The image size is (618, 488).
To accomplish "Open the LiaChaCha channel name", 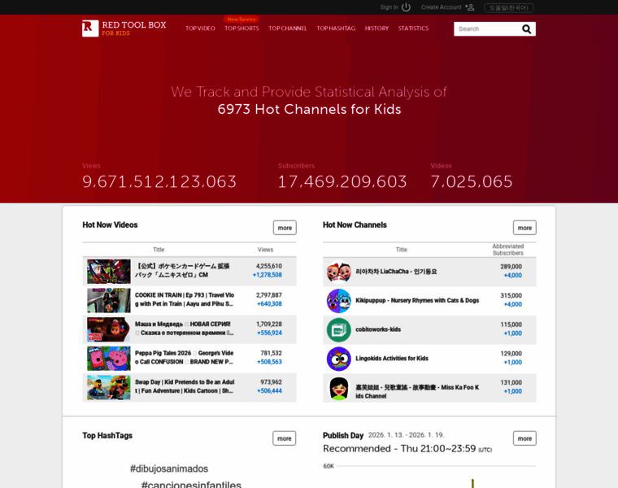I will click(x=396, y=272).
